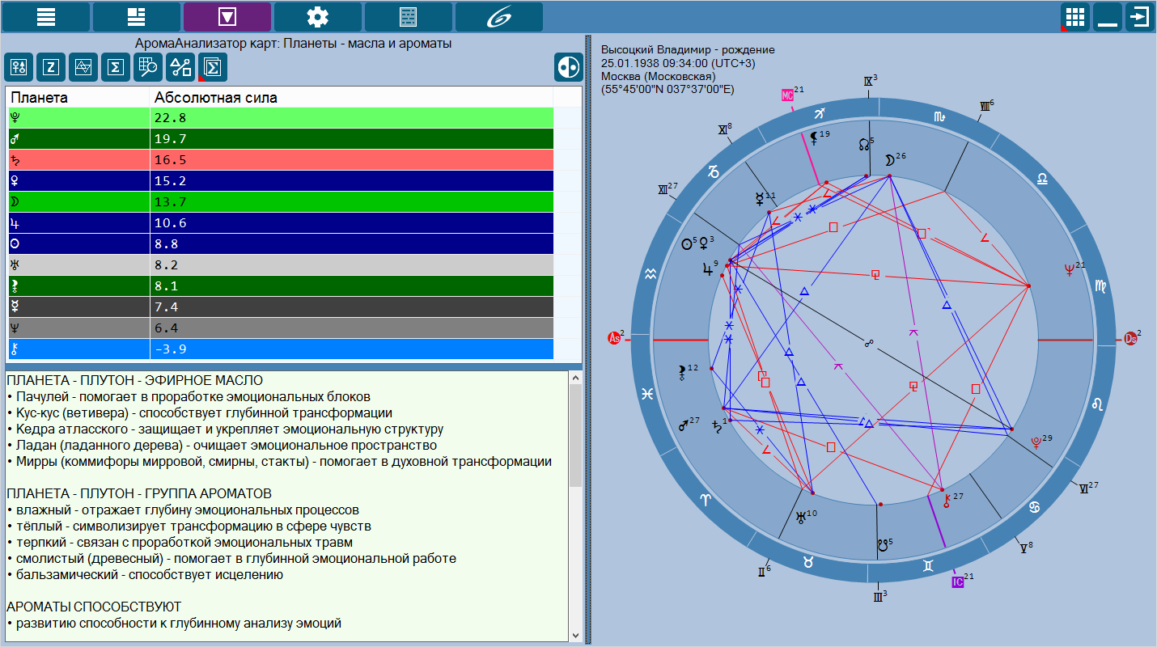Open the calculator table tab
Image resolution: width=1157 pixels, height=647 pixels.
409,16
